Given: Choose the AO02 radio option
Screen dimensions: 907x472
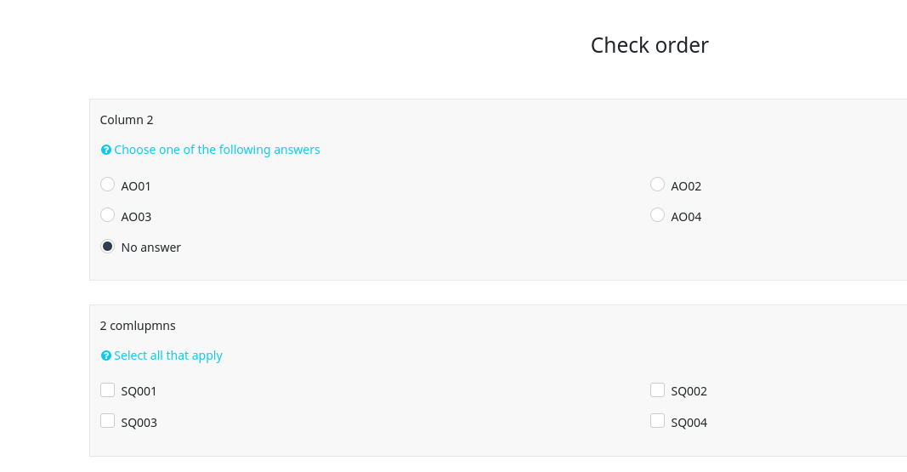Looking at the screenshot, I should 657,185.
